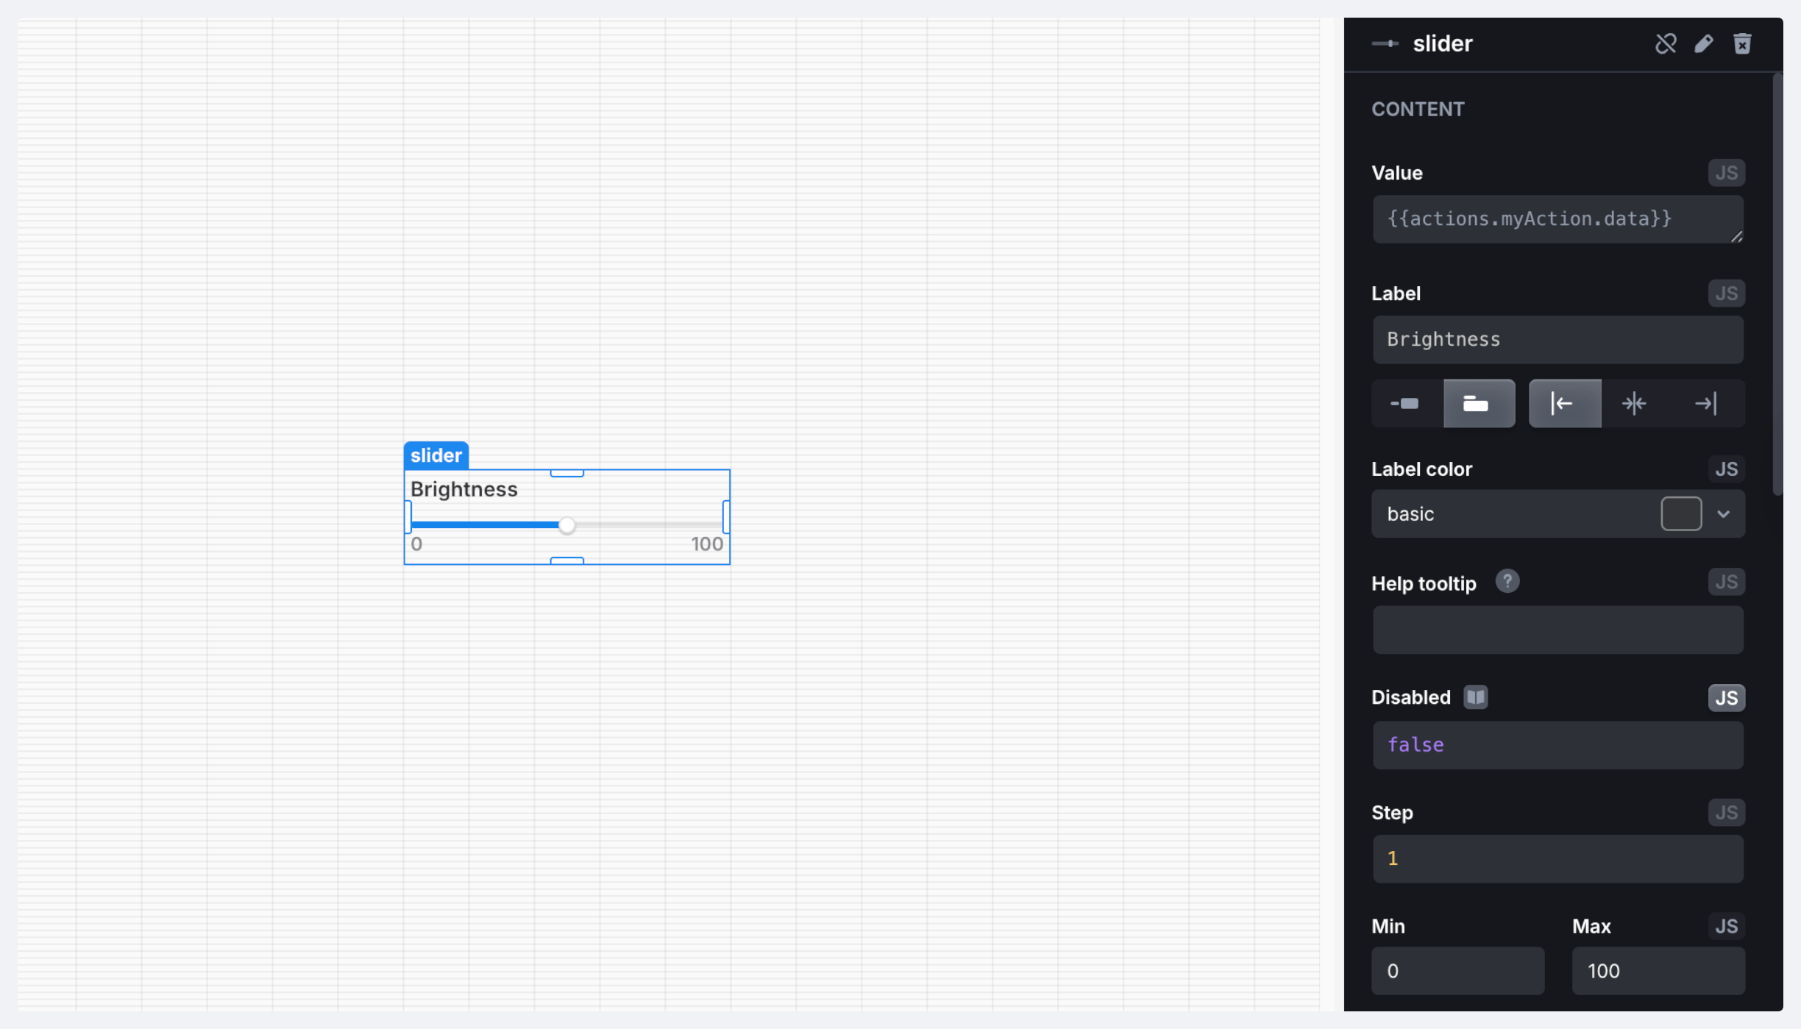This screenshot has width=1801, height=1029.
Task: Click the Brightness slider handle on canvas
Action: [x=566, y=525]
